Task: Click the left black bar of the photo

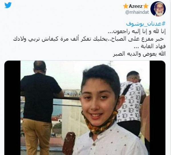Action: point(12,108)
